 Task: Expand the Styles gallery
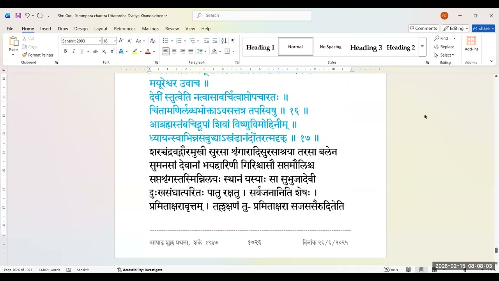click(x=422, y=47)
